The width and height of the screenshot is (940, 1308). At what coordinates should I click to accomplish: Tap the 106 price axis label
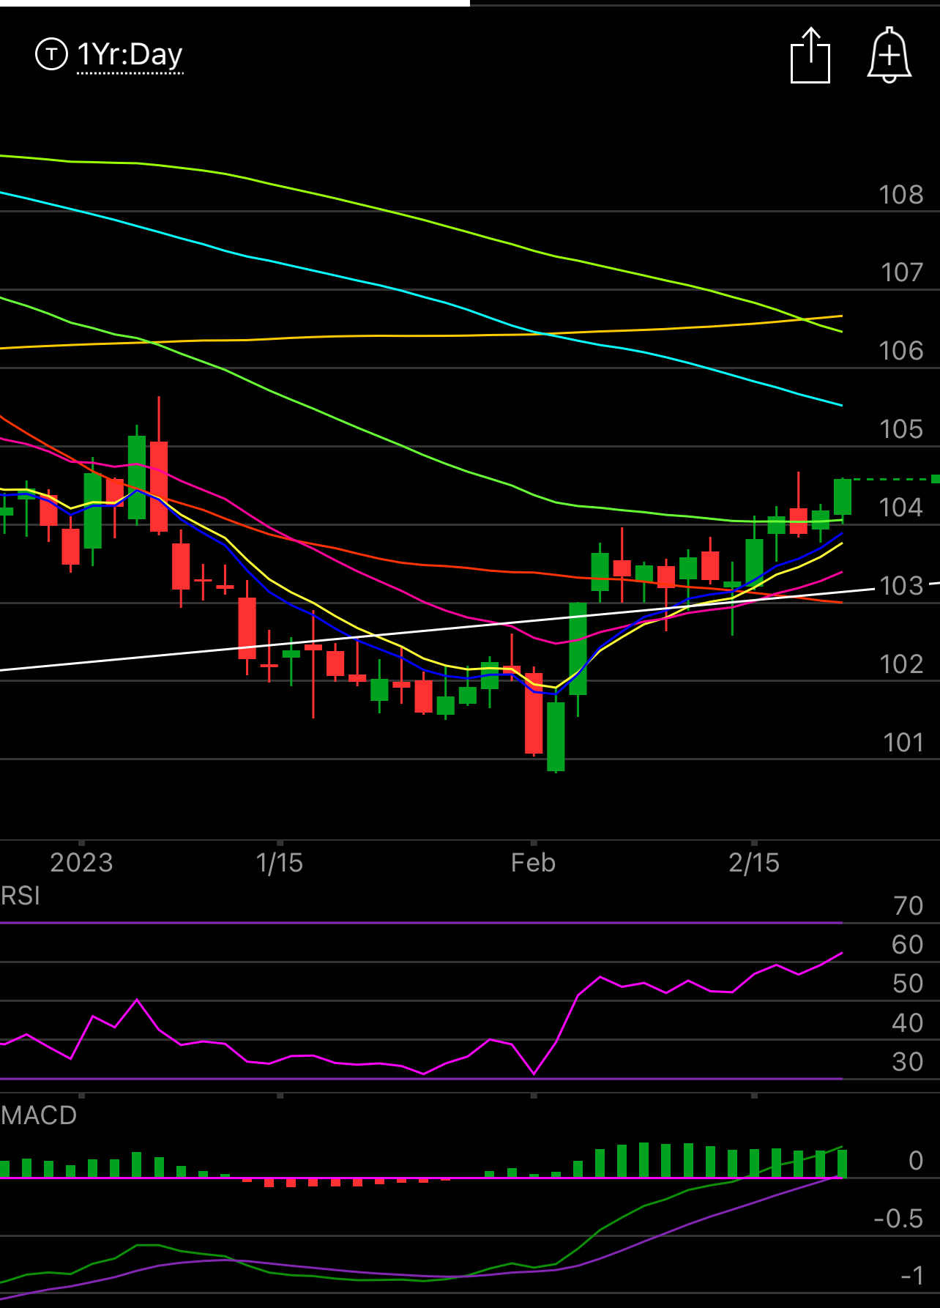901,351
